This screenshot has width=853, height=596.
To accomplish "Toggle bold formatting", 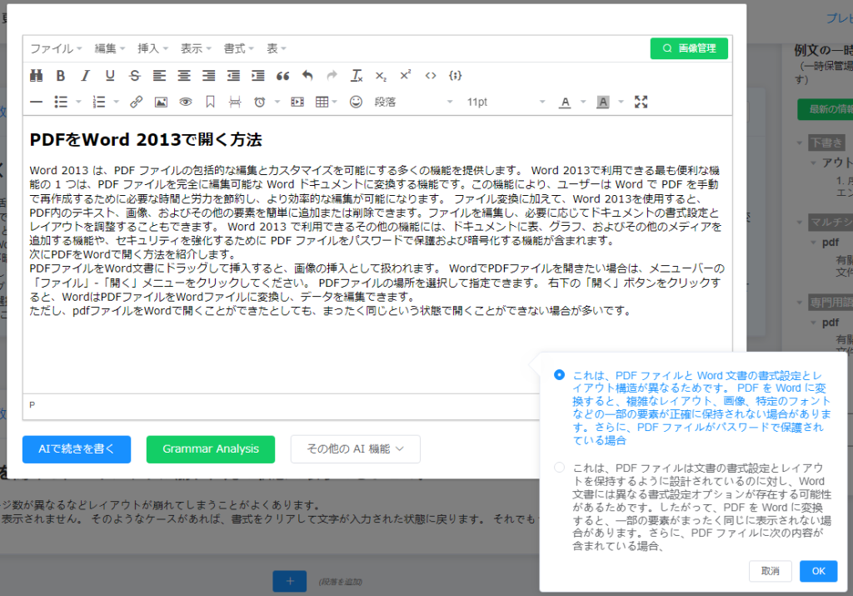I will point(60,76).
